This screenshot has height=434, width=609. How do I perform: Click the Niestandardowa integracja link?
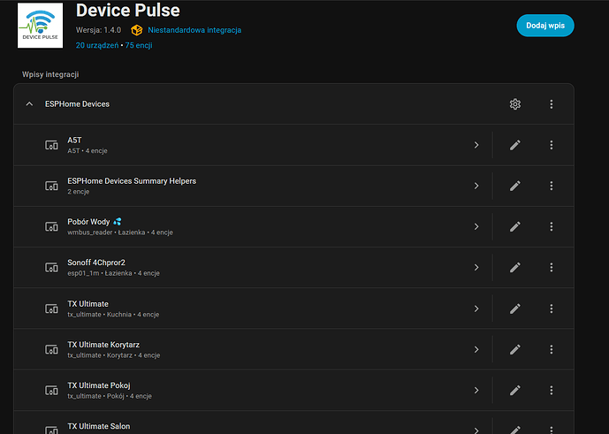coord(194,30)
